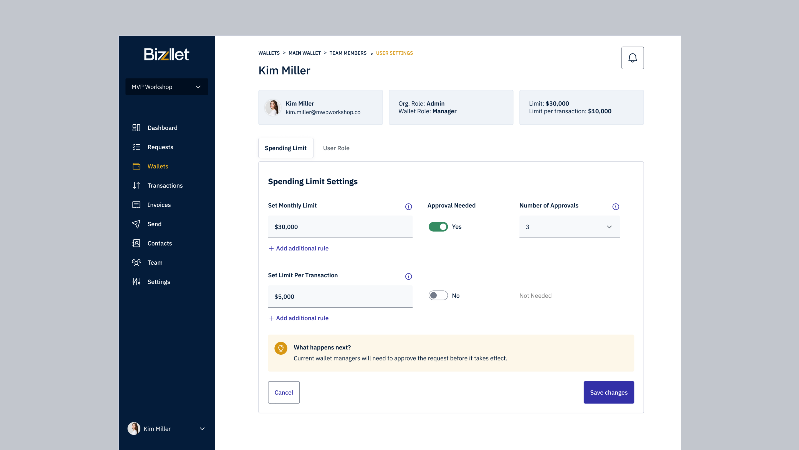The width and height of the screenshot is (799, 450).
Task: Open Settings menu item
Action: 158,282
